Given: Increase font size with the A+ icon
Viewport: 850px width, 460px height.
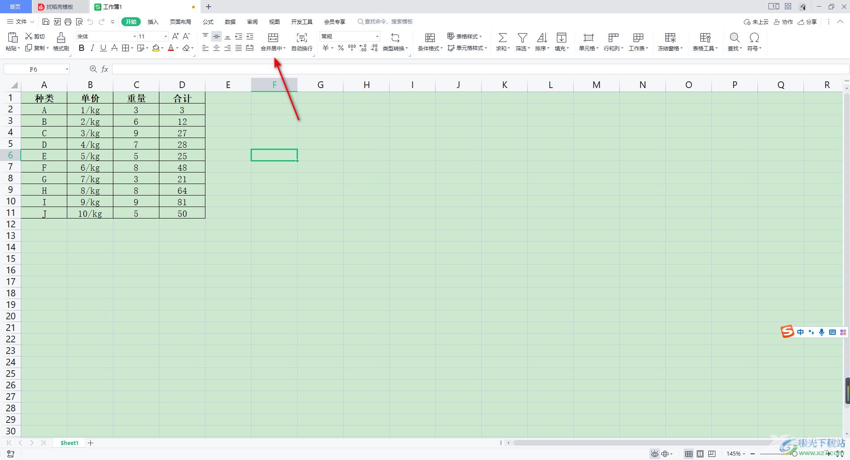Looking at the screenshot, I should (175, 36).
